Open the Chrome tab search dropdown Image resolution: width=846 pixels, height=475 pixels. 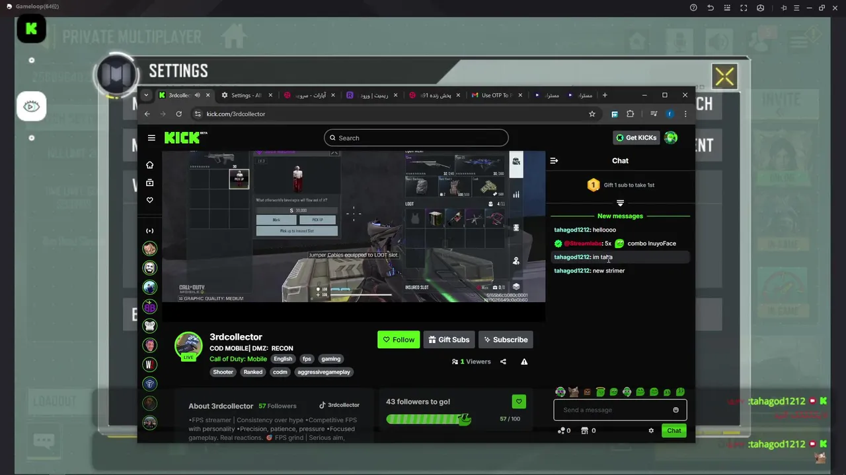[146, 95]
